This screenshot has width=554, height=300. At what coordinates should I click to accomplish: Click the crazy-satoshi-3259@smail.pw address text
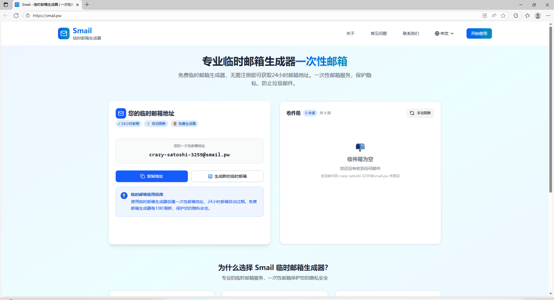190,154
